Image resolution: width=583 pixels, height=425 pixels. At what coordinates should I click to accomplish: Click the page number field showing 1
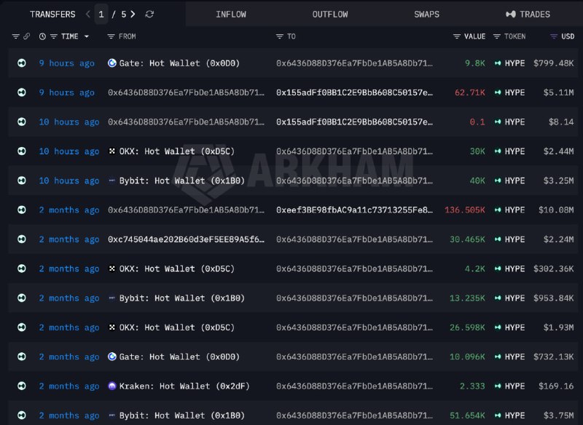tap(101, 14)
